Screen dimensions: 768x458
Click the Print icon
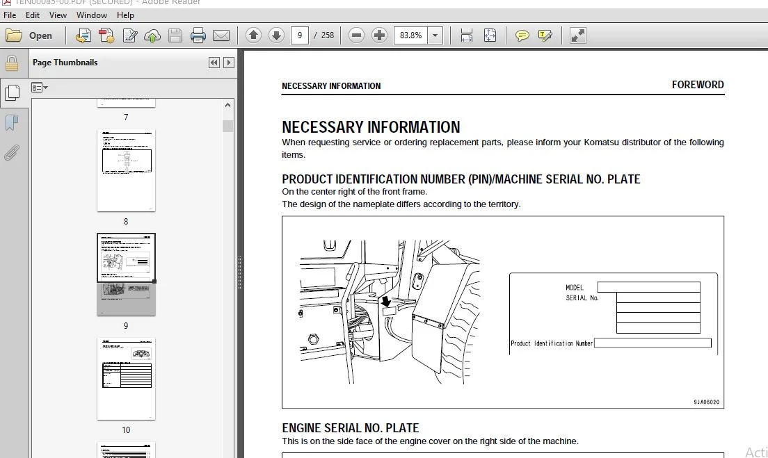click(198, 35)
